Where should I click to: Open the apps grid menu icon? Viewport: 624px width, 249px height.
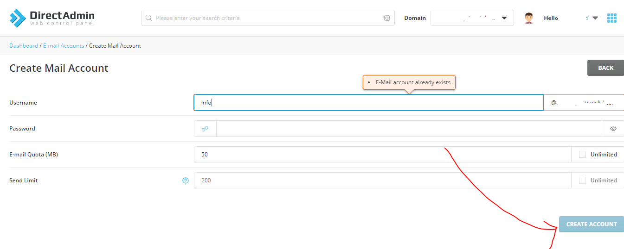coord(612,18)
